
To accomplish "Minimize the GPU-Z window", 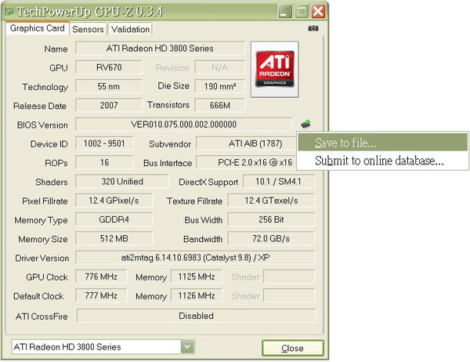I will (x=284, y=12).
